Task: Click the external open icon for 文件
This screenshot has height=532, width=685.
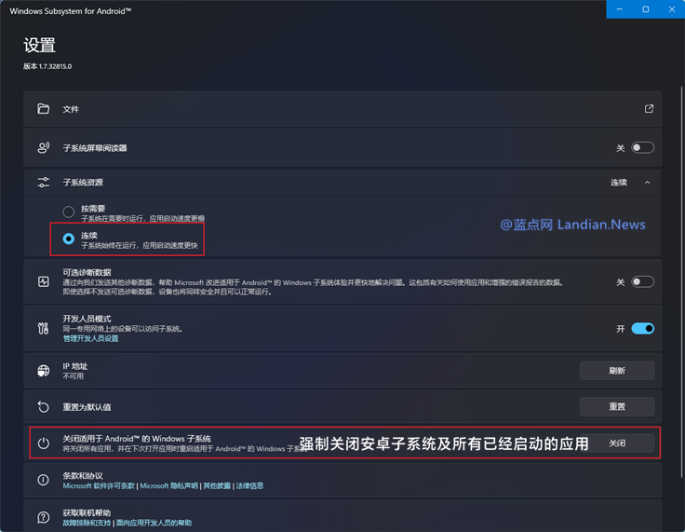Action: tap(650, 108)
